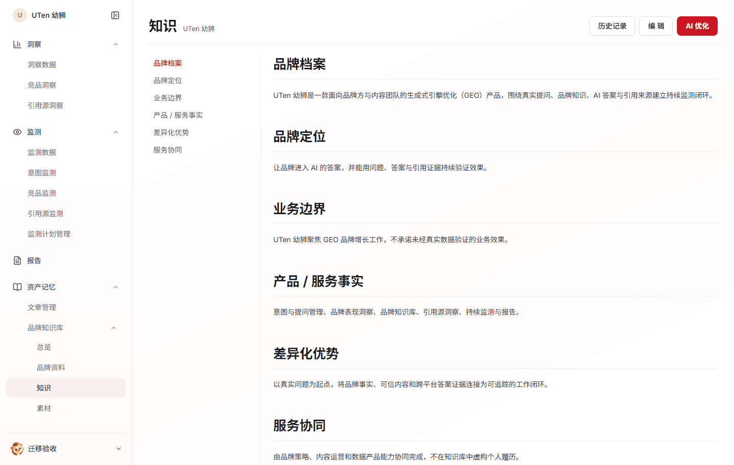Click the 编辑 button
Screen dimensions: 734x465
pyautogui.click(x=656, y=26)
